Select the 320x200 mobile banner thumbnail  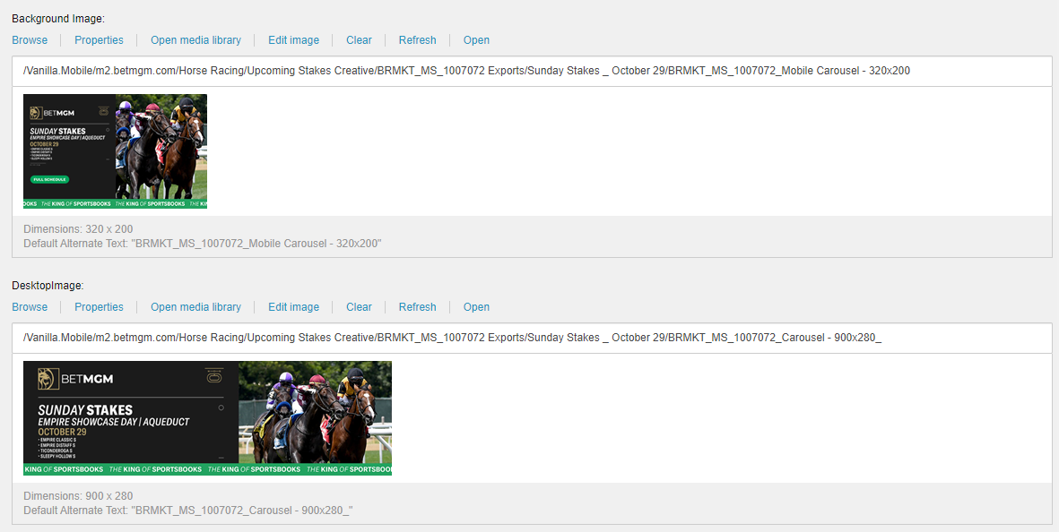point(116,151)
